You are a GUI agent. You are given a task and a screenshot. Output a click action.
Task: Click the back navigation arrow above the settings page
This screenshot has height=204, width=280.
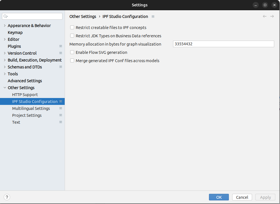265,16
